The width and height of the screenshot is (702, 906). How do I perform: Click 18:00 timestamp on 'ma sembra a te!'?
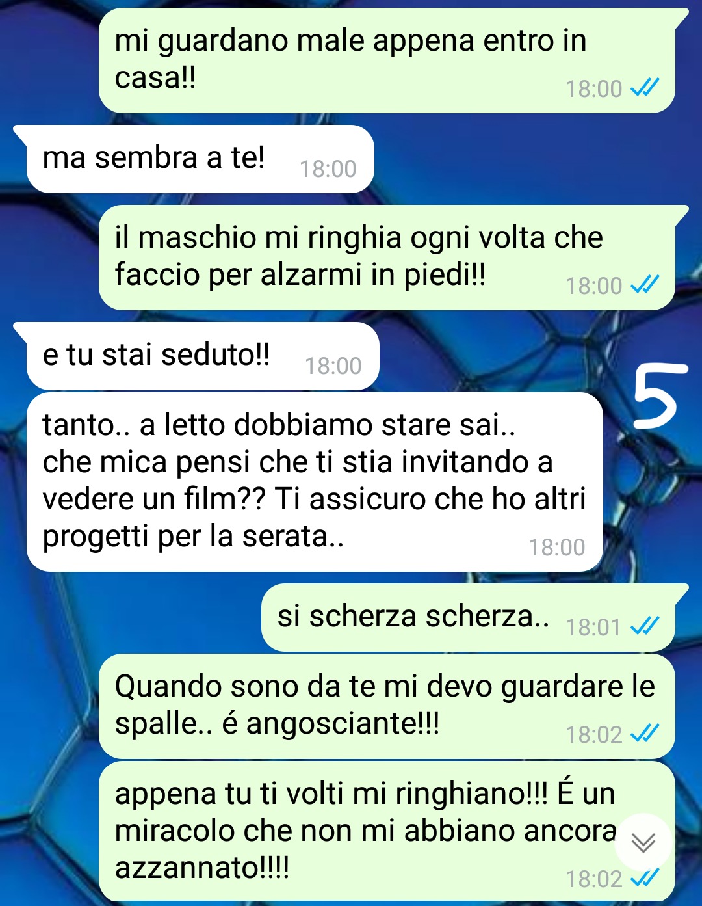(328, 169)
